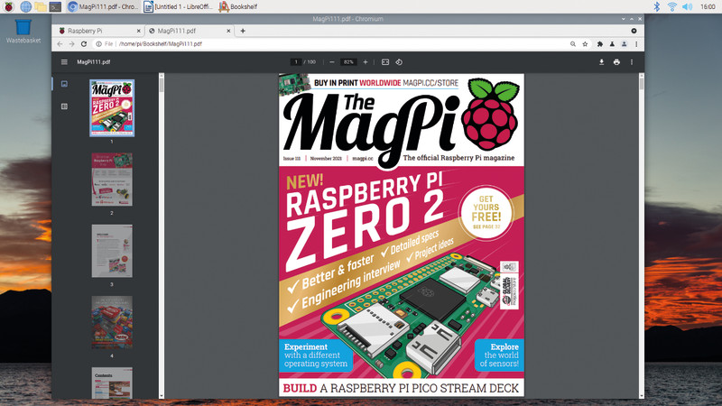Open the Bluetooth tray menu
Image resolution: width=722 pixels, height=406 pixels.
pyautogui.click(x=657, y=6)
